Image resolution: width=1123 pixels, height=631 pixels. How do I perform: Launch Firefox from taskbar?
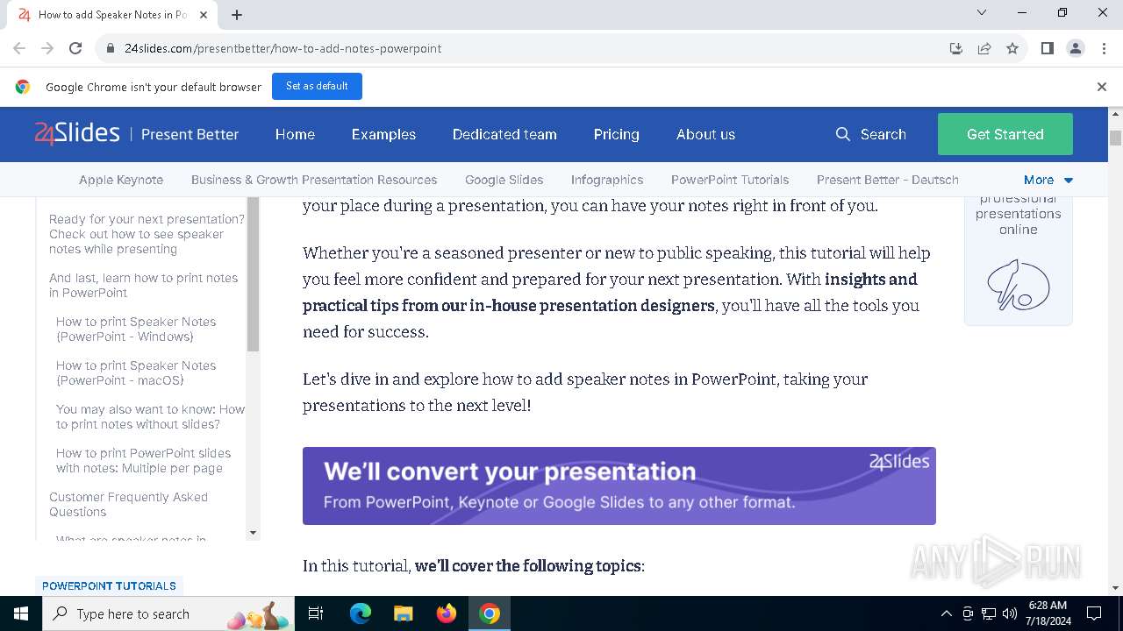447,613
